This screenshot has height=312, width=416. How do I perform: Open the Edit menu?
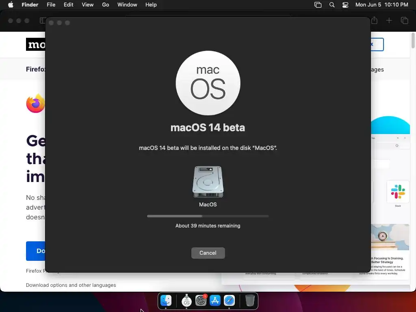coord(68,5)
